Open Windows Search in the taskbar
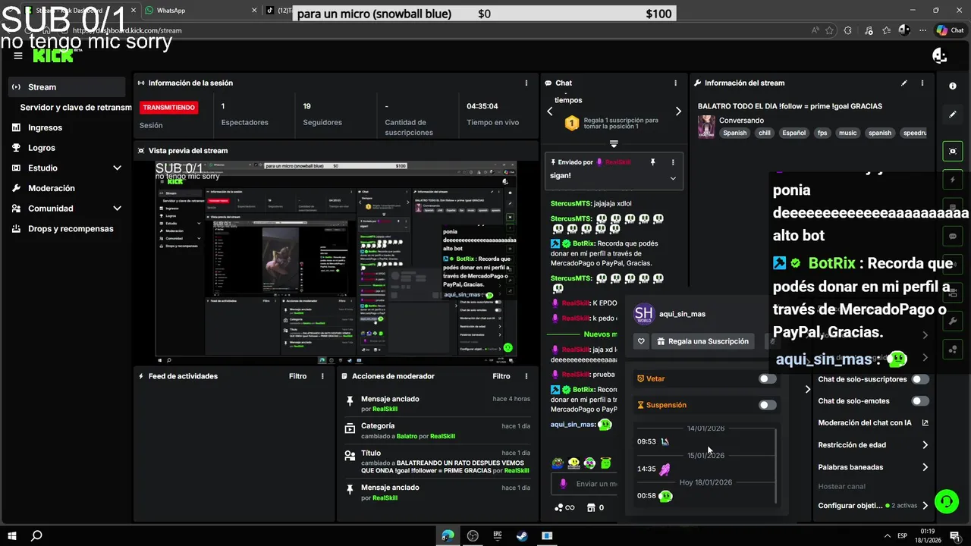 [x=36, y=536]
